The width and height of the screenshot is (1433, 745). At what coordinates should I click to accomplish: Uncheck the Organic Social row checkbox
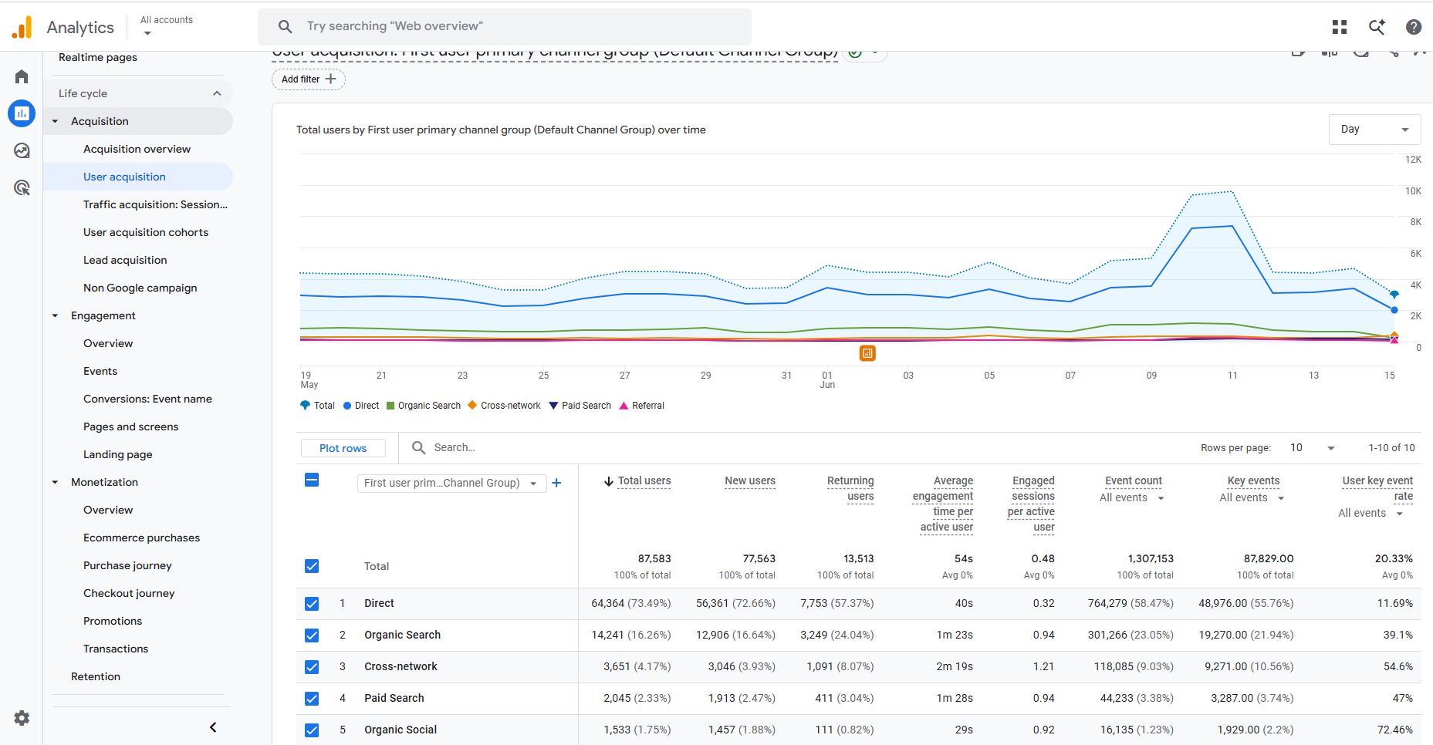[312, 730]
